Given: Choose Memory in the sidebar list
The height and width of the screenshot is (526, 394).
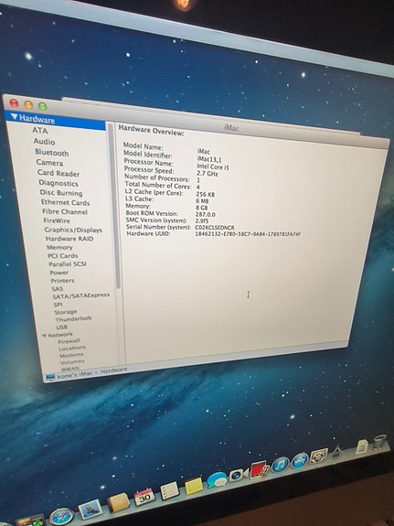Looking at the screenshot, I should 59,247.
